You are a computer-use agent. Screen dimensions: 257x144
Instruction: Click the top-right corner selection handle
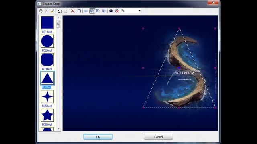pyautogui.click(x=215, y=28)
